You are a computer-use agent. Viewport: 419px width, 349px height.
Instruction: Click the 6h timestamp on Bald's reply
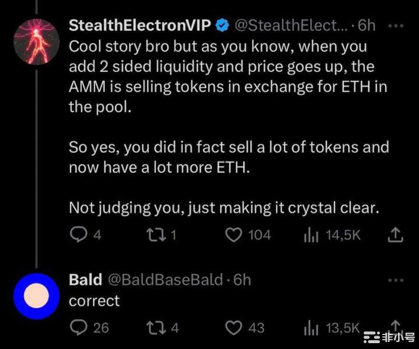click(x=242, y=280)
